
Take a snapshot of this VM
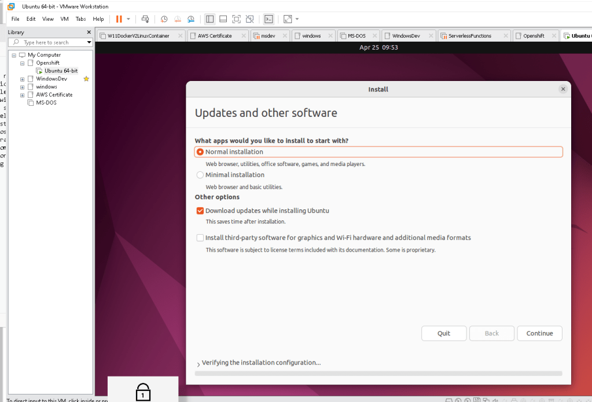(164, 19)
